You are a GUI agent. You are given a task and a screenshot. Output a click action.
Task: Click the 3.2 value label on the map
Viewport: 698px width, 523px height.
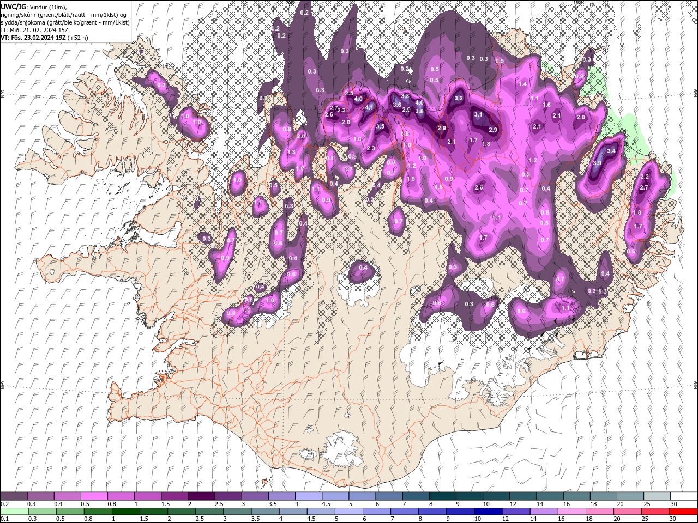click(x=459, y=98)
